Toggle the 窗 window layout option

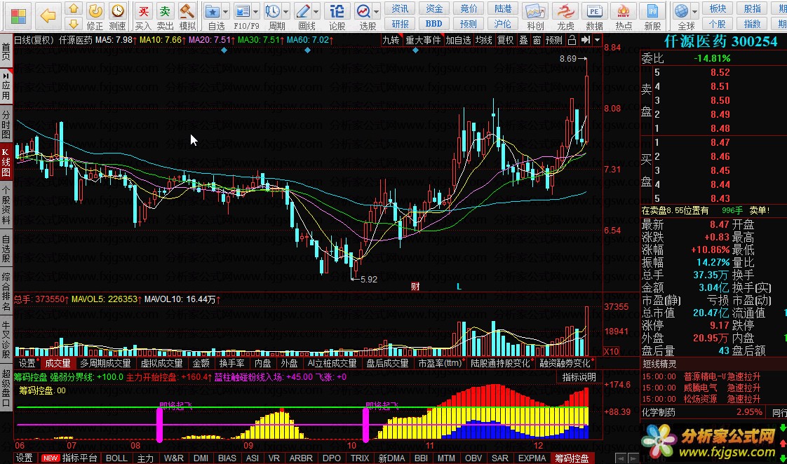point(537,40)
